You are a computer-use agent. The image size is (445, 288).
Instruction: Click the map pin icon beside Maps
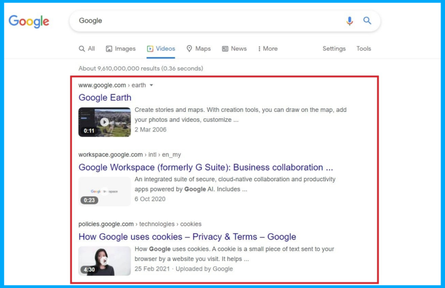point(190,49)
